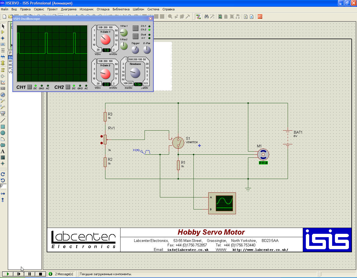Viewport: 357px width, 278px height.
Task: Select the 2D line drawing tool
Action: 3,121
